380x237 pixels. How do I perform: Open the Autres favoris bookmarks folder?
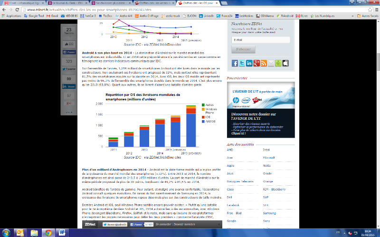point(367,16)
